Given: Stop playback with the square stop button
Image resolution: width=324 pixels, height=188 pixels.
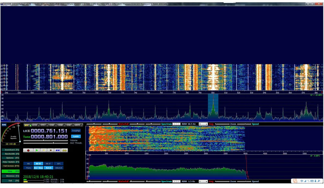Looking at the screenshot, I should tap(51, 150).
